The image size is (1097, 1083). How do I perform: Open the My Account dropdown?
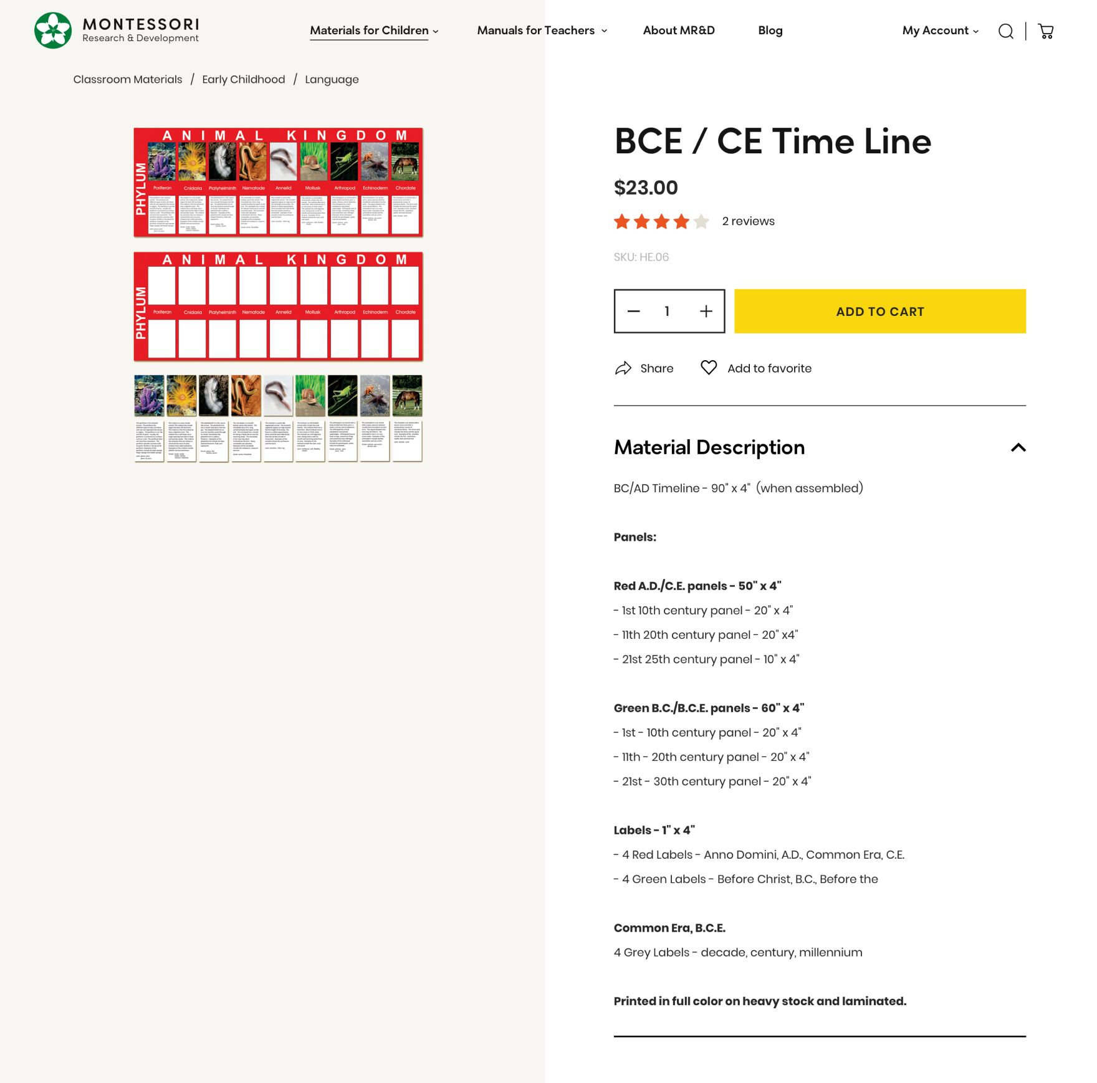tap(940, 31)
